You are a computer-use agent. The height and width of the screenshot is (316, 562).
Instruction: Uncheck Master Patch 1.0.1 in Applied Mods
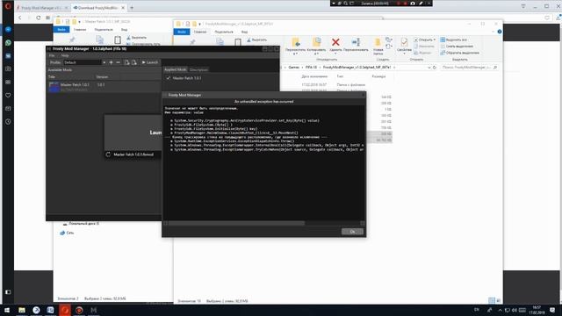(x=168, y=78)
